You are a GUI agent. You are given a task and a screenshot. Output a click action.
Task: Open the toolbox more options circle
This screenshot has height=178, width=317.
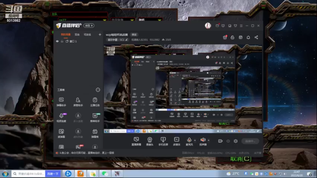pos(98,90)
